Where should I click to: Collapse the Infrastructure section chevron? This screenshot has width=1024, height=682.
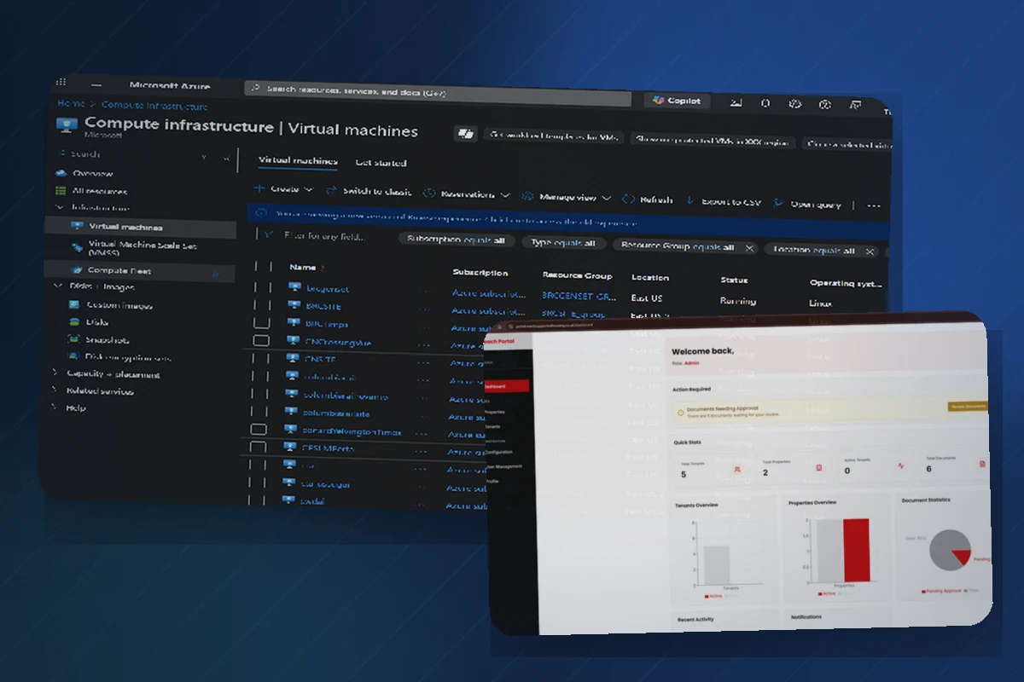click(x=60, y=207)
